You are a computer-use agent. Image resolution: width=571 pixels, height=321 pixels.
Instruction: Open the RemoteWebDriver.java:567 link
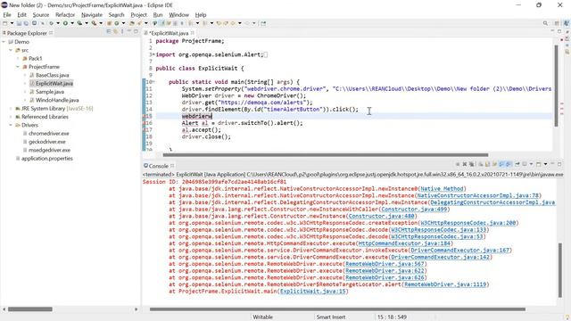coord(385,264)
